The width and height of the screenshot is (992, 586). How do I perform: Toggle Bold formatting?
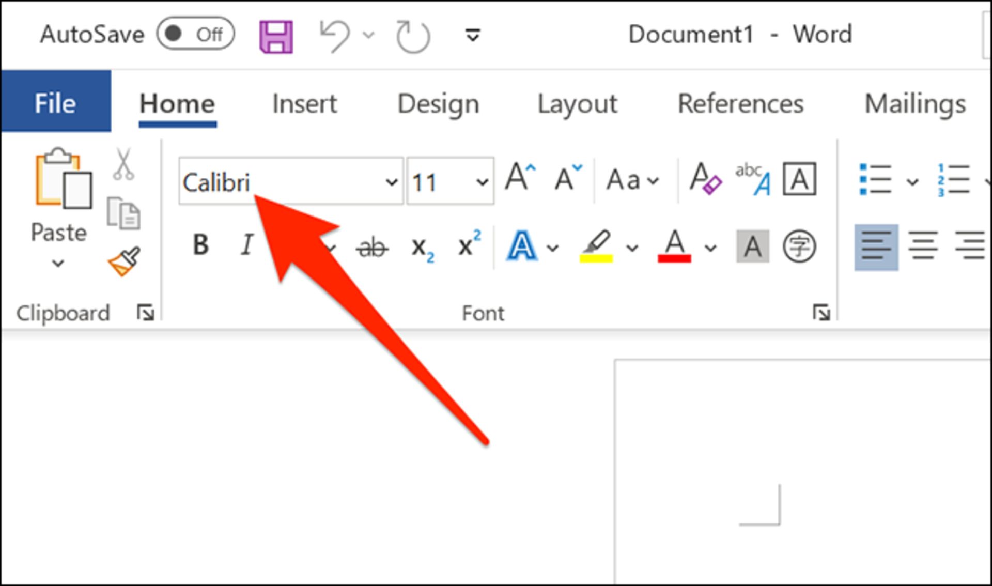[x=200, y=245]
